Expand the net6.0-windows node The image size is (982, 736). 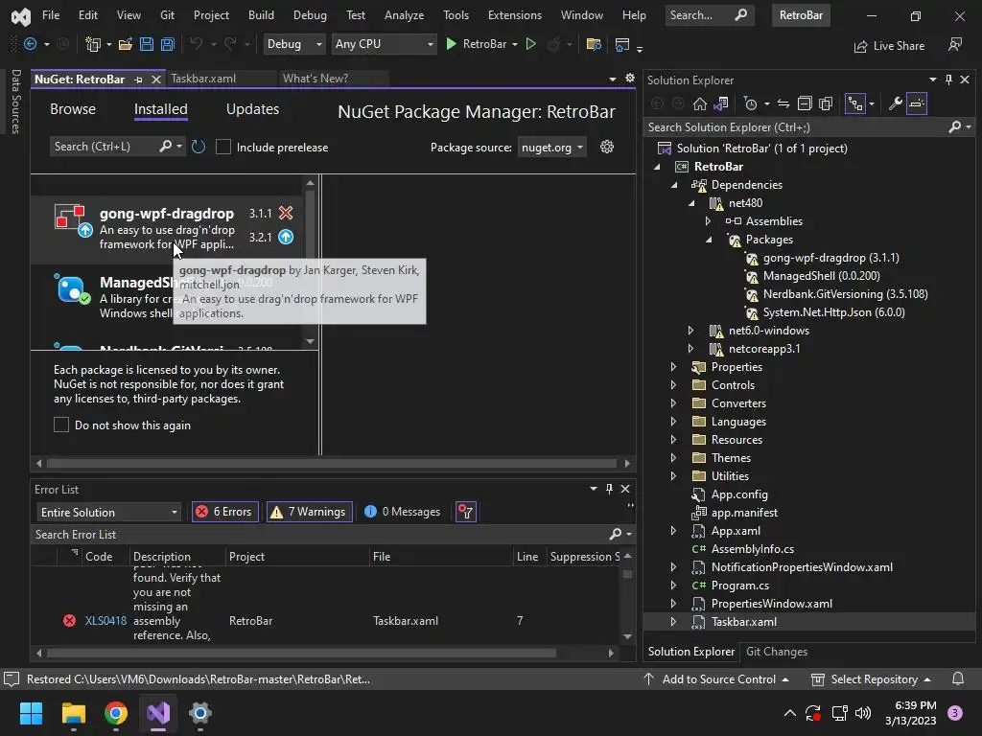point(690,331)
